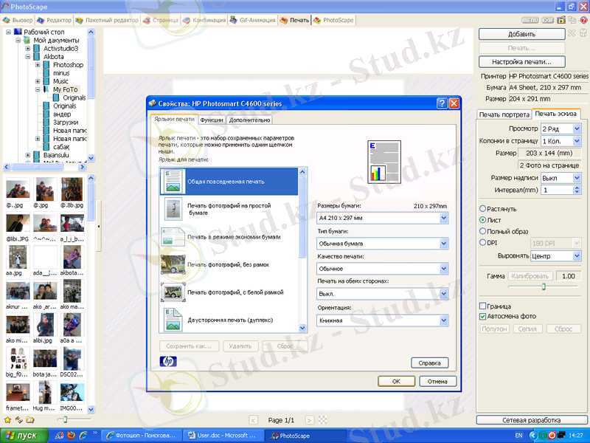This screenshot has height=443, width=590.
Task: Toggle the Автосмена фото checkbox
Action: 483,317
